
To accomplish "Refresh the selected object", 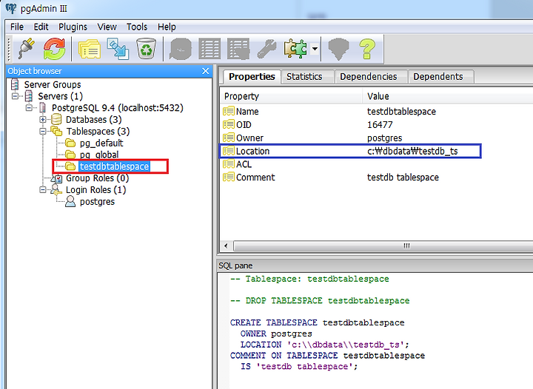I will point(54,49).
